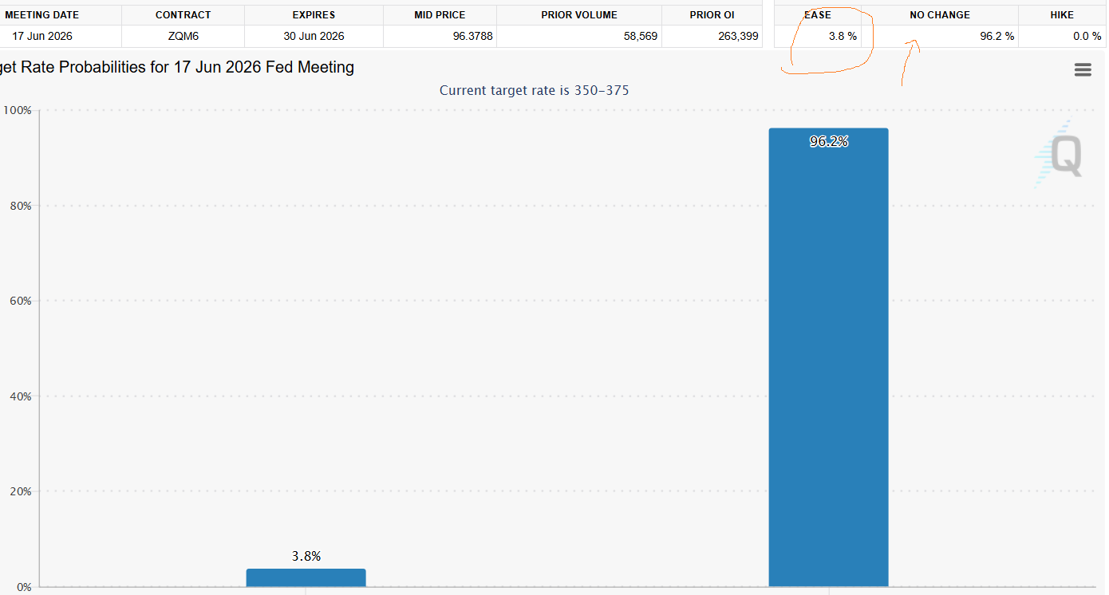Click the 0% y-axis label
This screenshot has width=1109, height=595.
[24, 587]
